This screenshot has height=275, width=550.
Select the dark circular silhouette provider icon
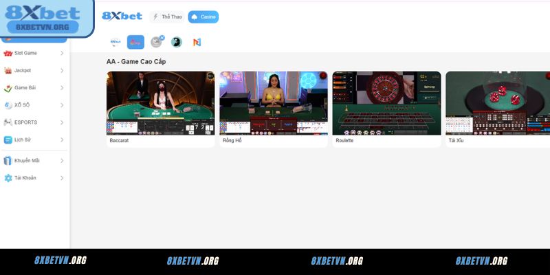tap(177, 42)
